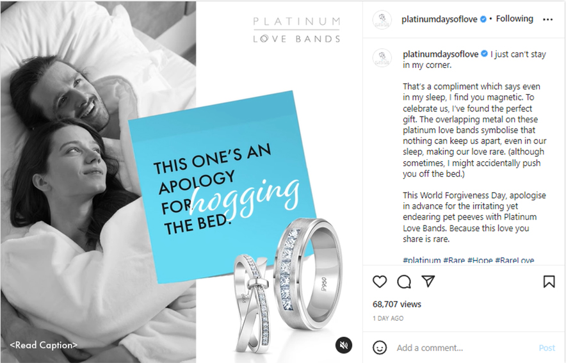Open comments via speech bubble icon
The width and height of the screenshot is (566, 363).
click(x=404, y=282)
